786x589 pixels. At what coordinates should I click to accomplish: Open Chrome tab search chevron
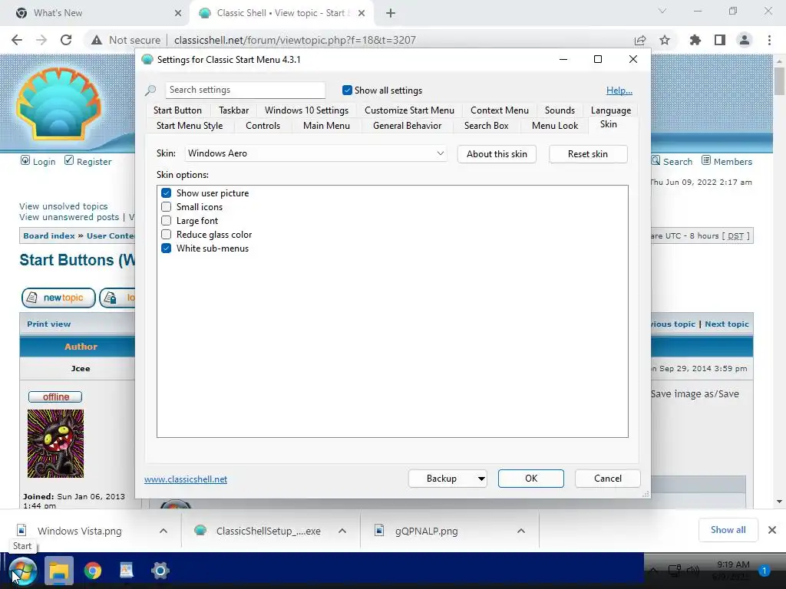pyautogui.click(x=662, y=11)
